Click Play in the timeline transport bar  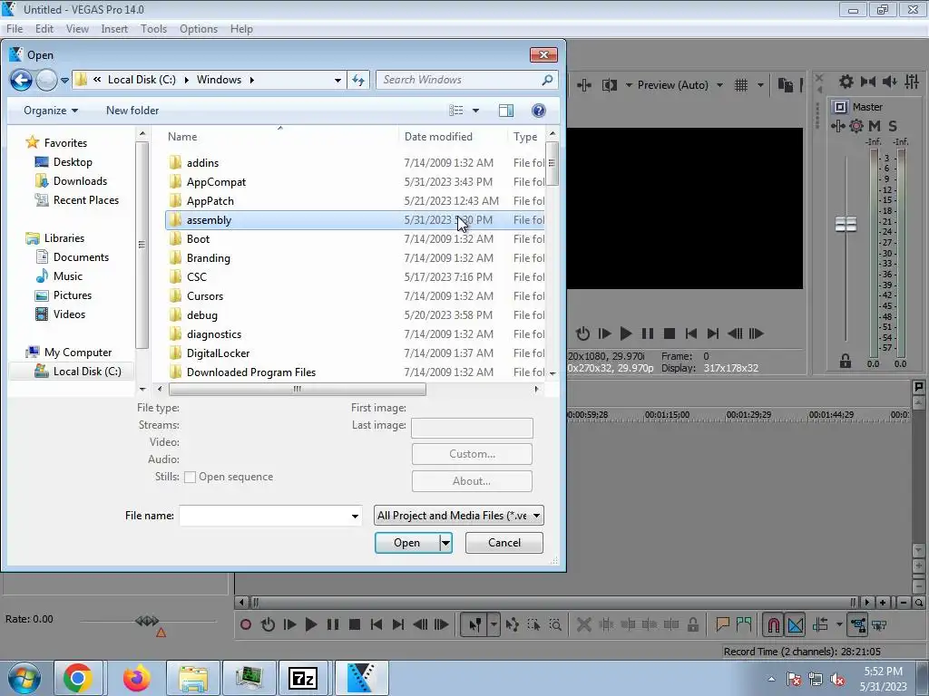click(x=311, y=624)
